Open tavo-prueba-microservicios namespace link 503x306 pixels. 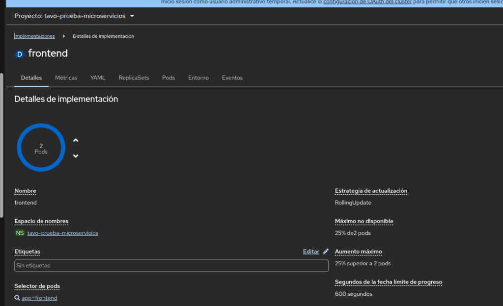[63, 233]
